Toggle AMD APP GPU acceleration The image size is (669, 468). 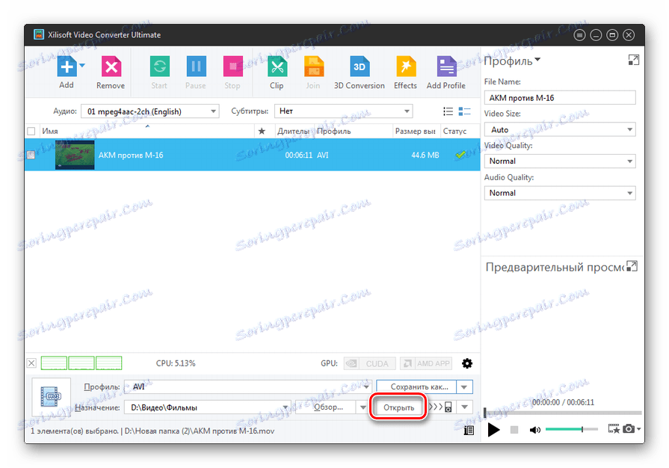coord(427,363)
